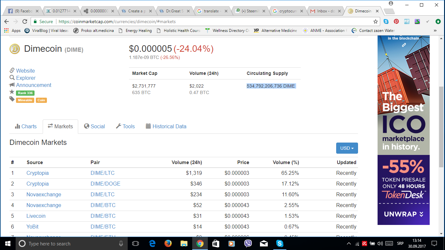
Task: Open Skype from the taskbar
Action: pos(280,243)
